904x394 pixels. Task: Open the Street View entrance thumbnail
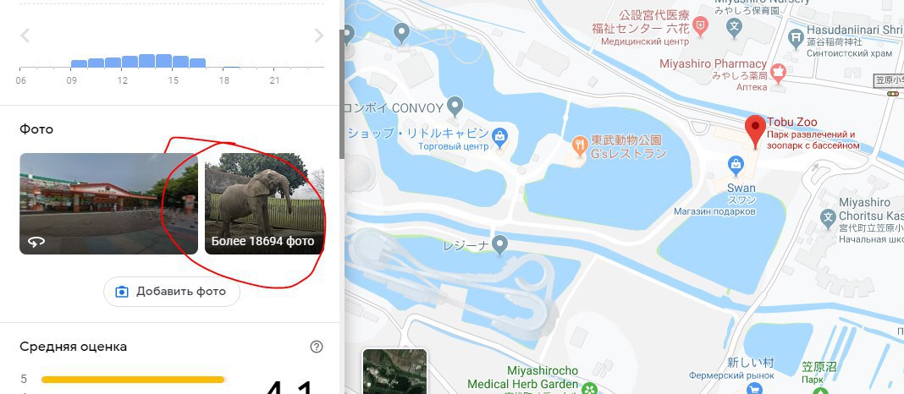click(x=109, y=203)
